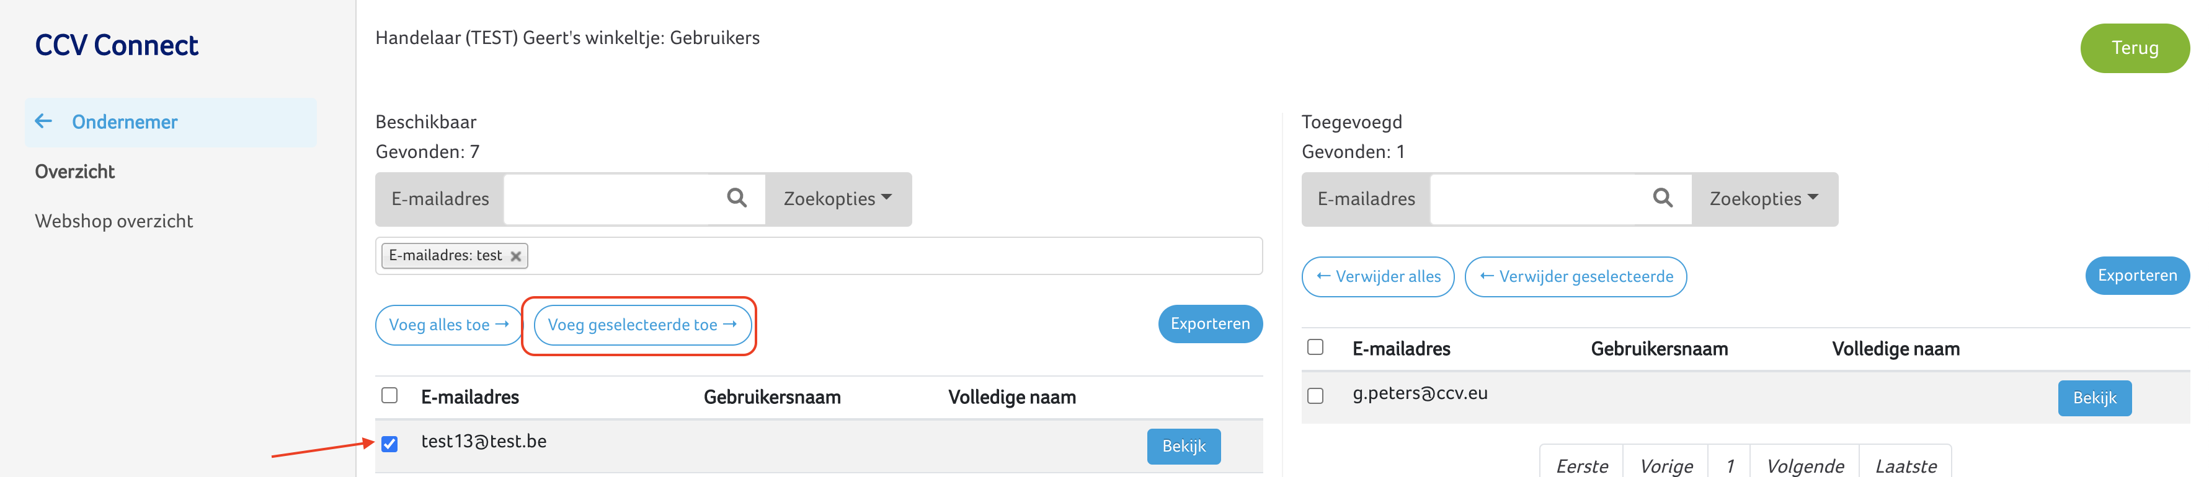Click the back arrow next to Ondernemer
The height and width of the screenshot is (477, 2209).
(x=44, y=121)
